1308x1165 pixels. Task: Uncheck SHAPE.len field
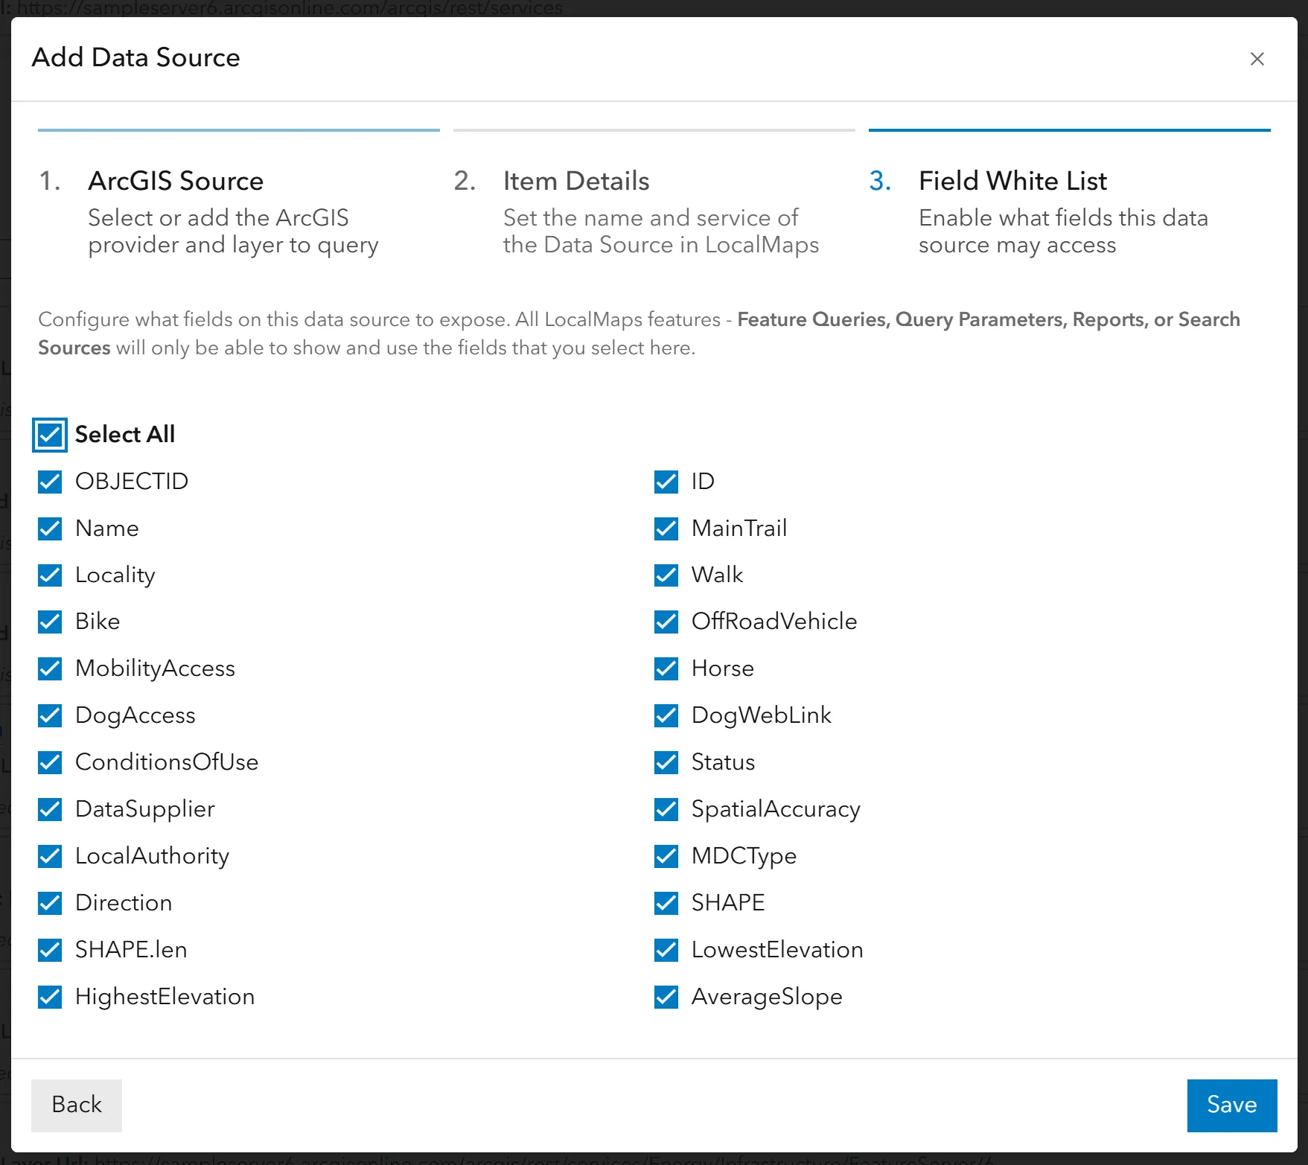tap(50, 950)
